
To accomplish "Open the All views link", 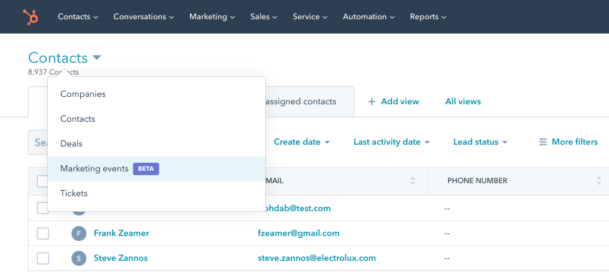I will 463,102.
